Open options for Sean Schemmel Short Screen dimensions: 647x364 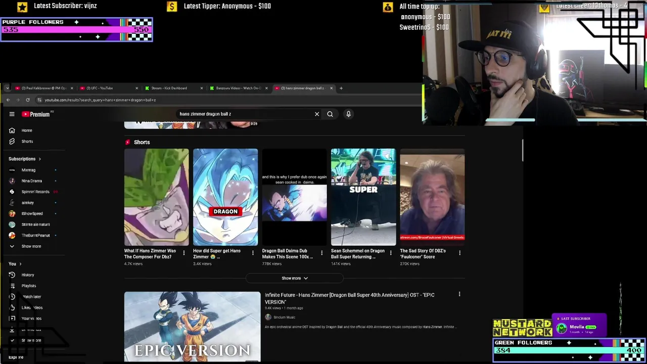coord(390,253)
